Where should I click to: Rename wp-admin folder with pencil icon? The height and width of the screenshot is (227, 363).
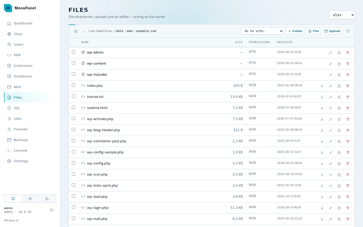tap(330, 53)
